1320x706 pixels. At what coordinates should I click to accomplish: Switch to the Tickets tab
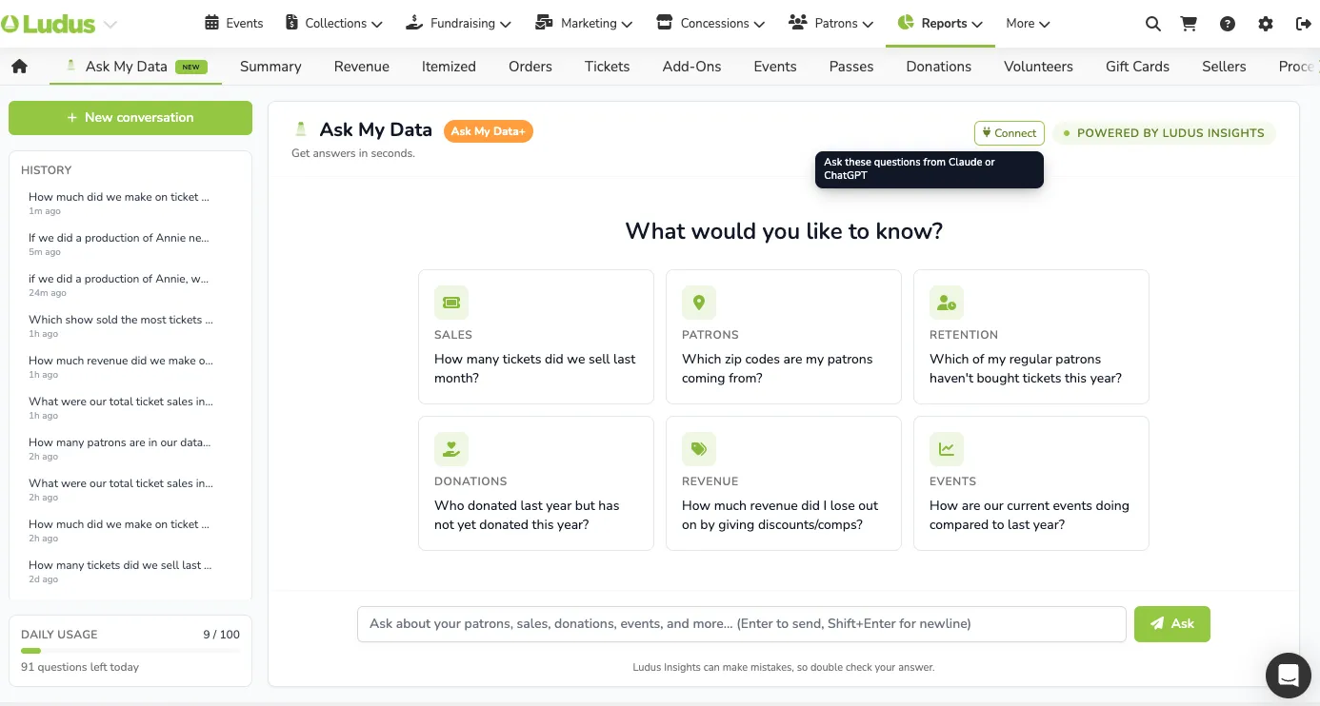608,67
